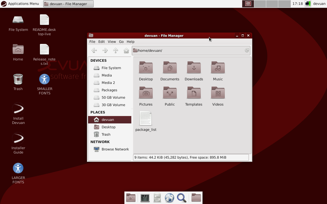Select 50 GB Volume in sidebar
This screenshot has width=327, height=204.
(x=113, y=97)
